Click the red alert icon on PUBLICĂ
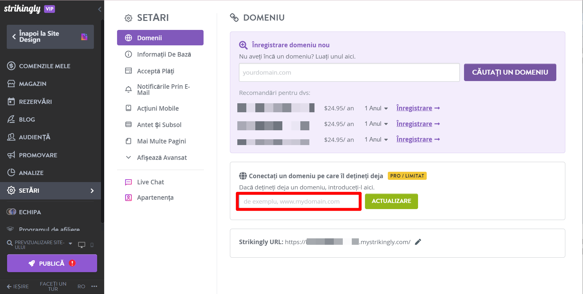The width and height of the screenshot is (583, 294). (72, 263)
